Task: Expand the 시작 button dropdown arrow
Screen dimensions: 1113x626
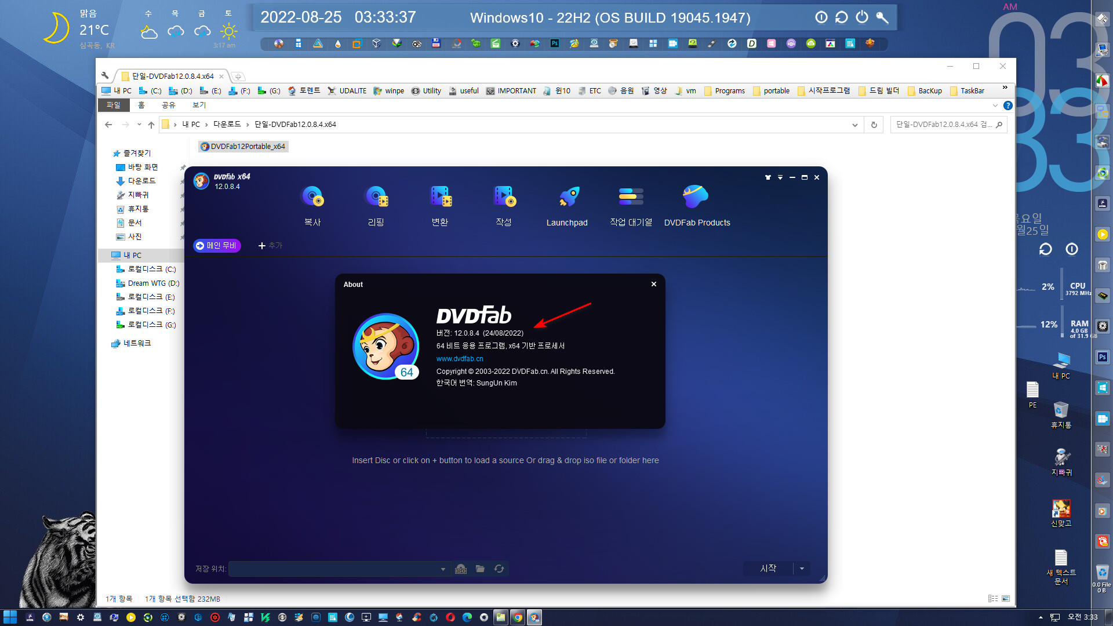Action: pos(802,569)
